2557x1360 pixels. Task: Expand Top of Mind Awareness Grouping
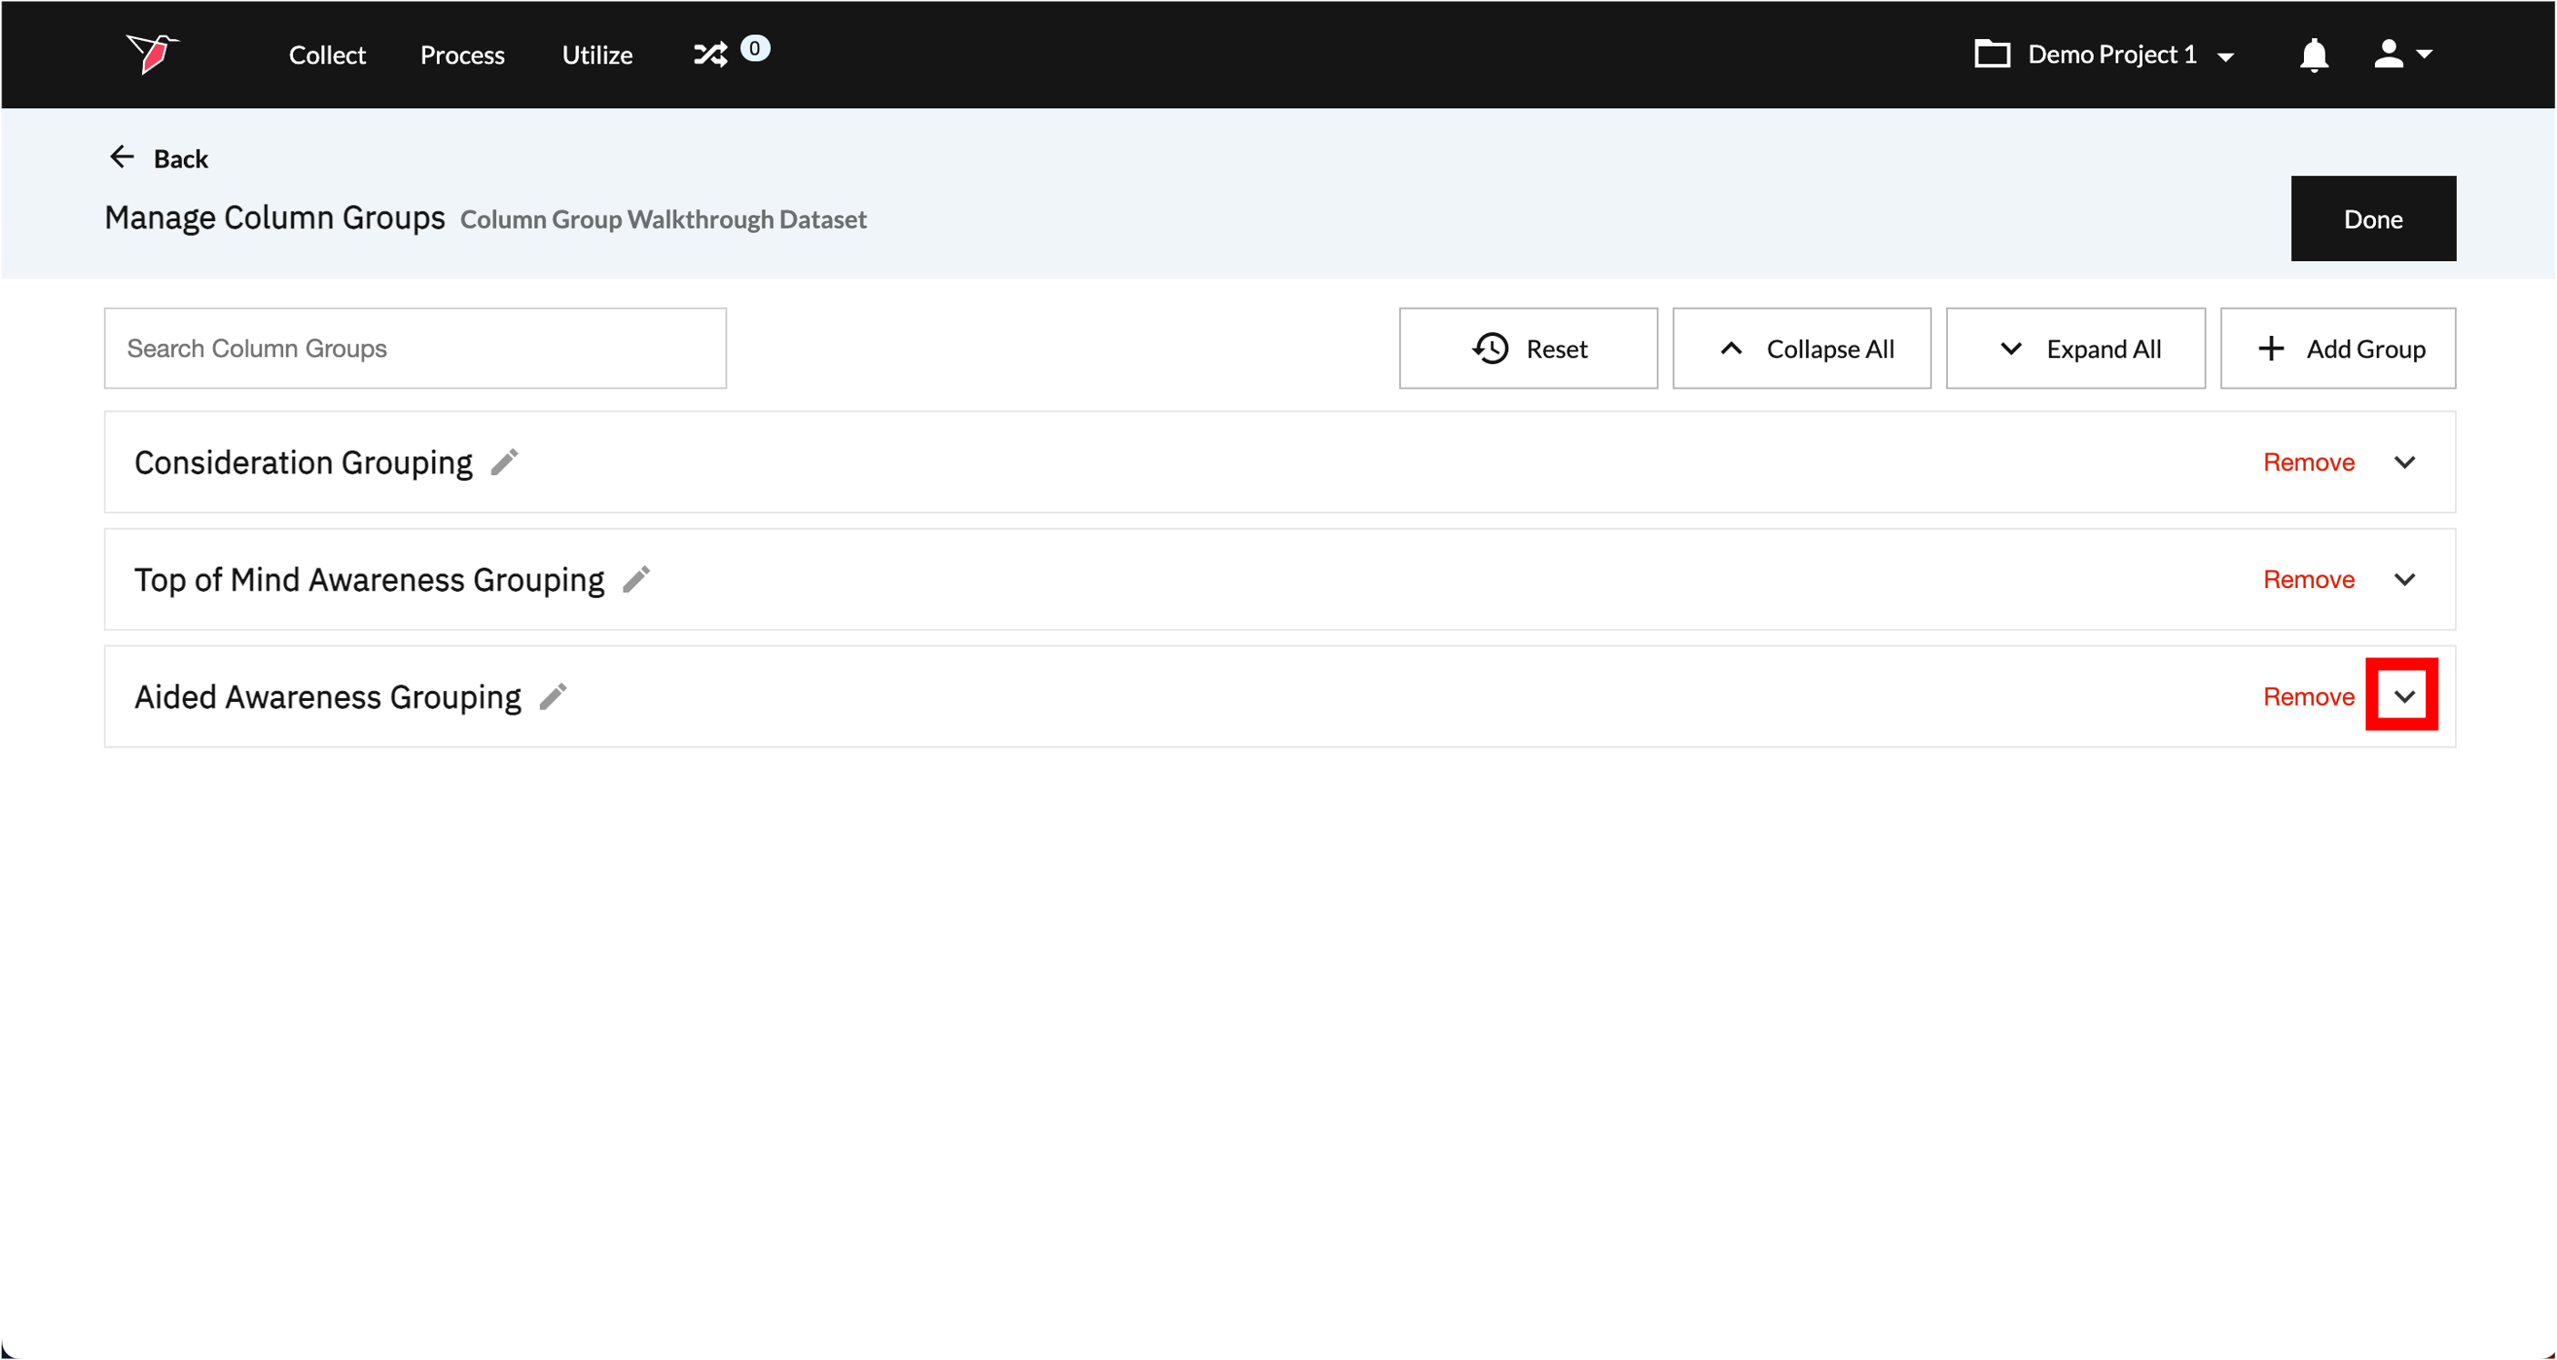point(2403,580)
